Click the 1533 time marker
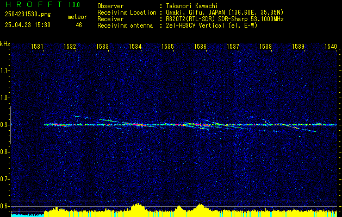 [102, 46]
